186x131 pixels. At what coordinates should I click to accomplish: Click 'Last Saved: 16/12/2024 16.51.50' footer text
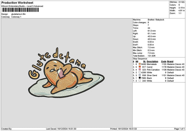tap(61, 129)
